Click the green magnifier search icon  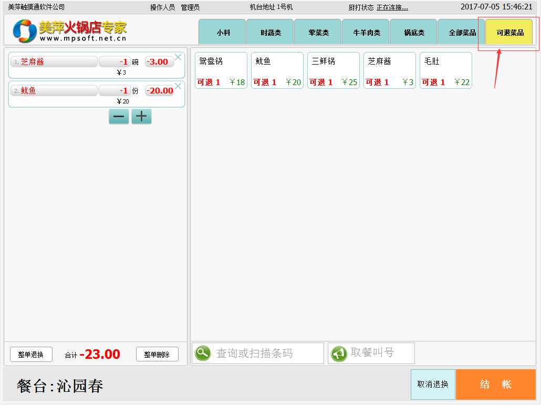(x=203, y=353)
